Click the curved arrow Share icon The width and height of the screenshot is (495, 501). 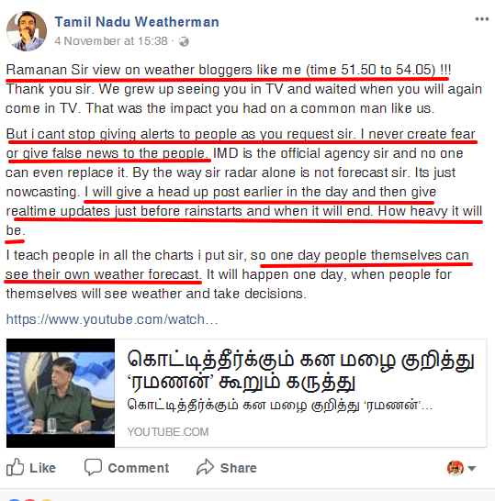205,467
